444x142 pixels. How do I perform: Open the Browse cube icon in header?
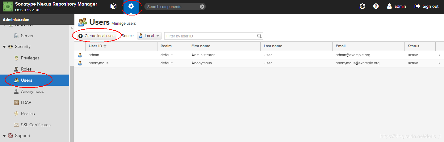point(113,6)
